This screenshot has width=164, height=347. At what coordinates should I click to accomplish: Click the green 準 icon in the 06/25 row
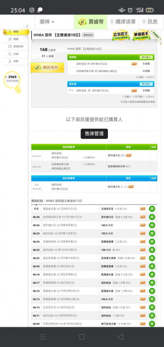(x=152, y=234)
